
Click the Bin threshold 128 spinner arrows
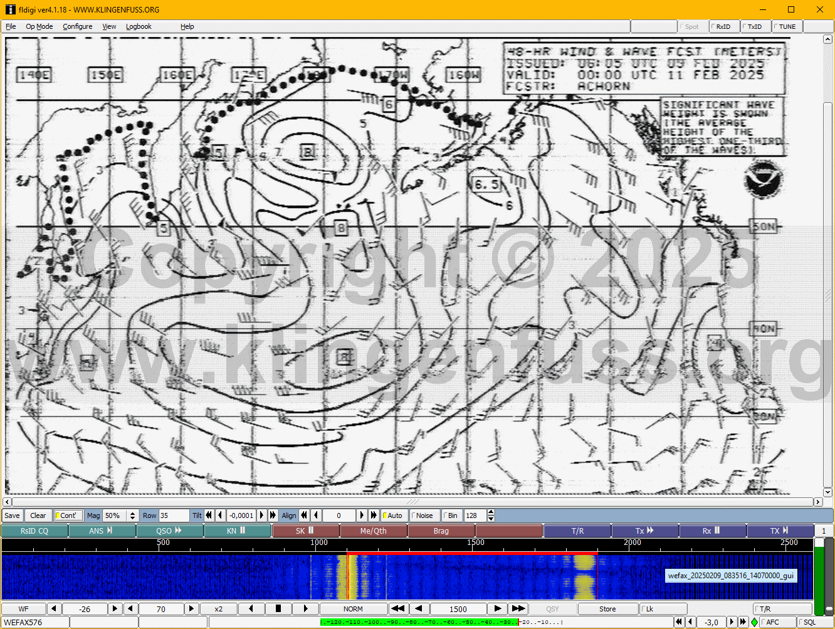tap(491, 515)
